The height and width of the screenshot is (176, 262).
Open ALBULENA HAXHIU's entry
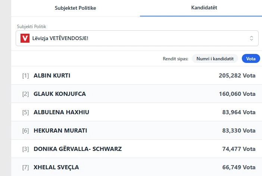pyautogui.click(x=61, y=112)
